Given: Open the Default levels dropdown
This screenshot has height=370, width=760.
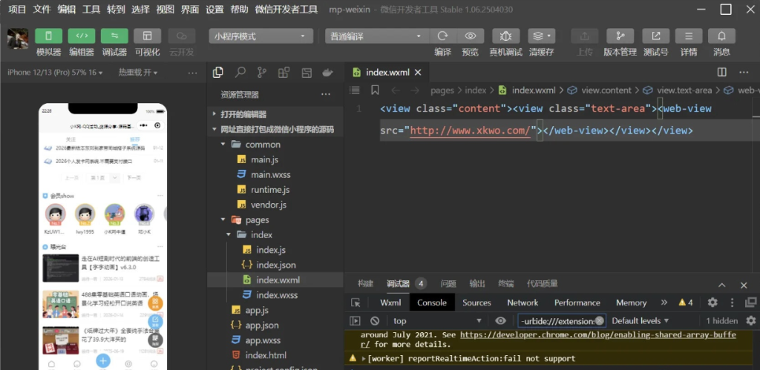Looking at the screenshot, I should [640, 321].
